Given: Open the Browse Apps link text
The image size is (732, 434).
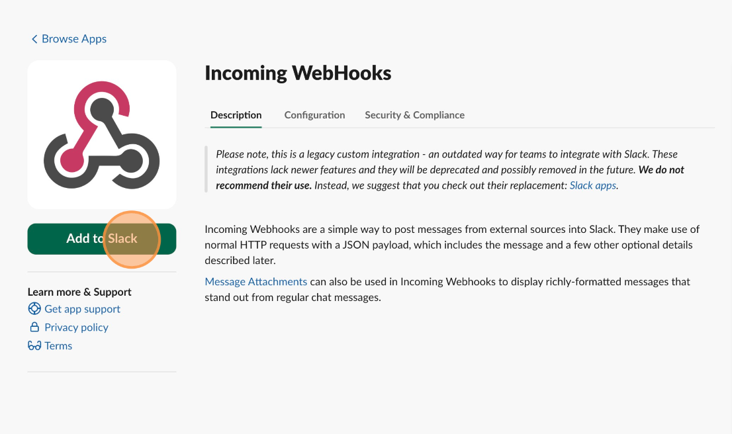Looking at the screenshot, I should [74, 39].
